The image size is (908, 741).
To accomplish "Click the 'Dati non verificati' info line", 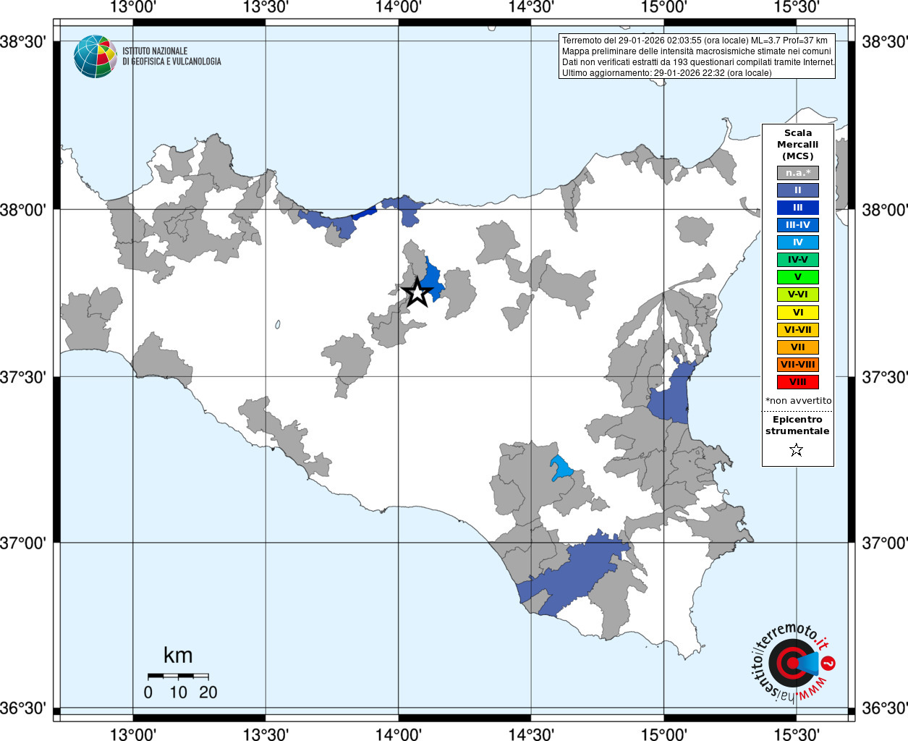I will [699, 62].
